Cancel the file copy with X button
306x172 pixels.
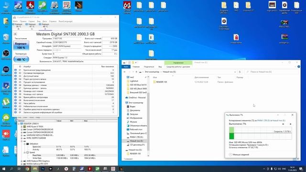pos(290,124)
